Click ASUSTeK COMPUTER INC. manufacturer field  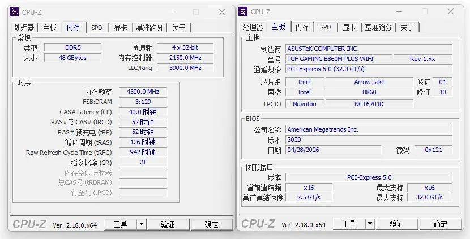tap(369, 49)
